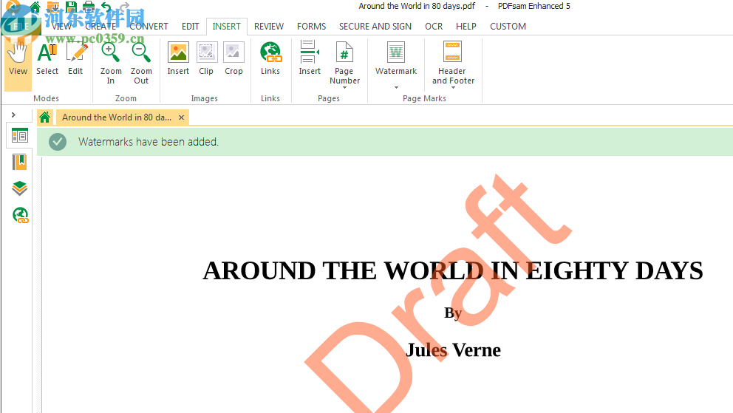Show the page thumbnails side panel

pos(20,136)
